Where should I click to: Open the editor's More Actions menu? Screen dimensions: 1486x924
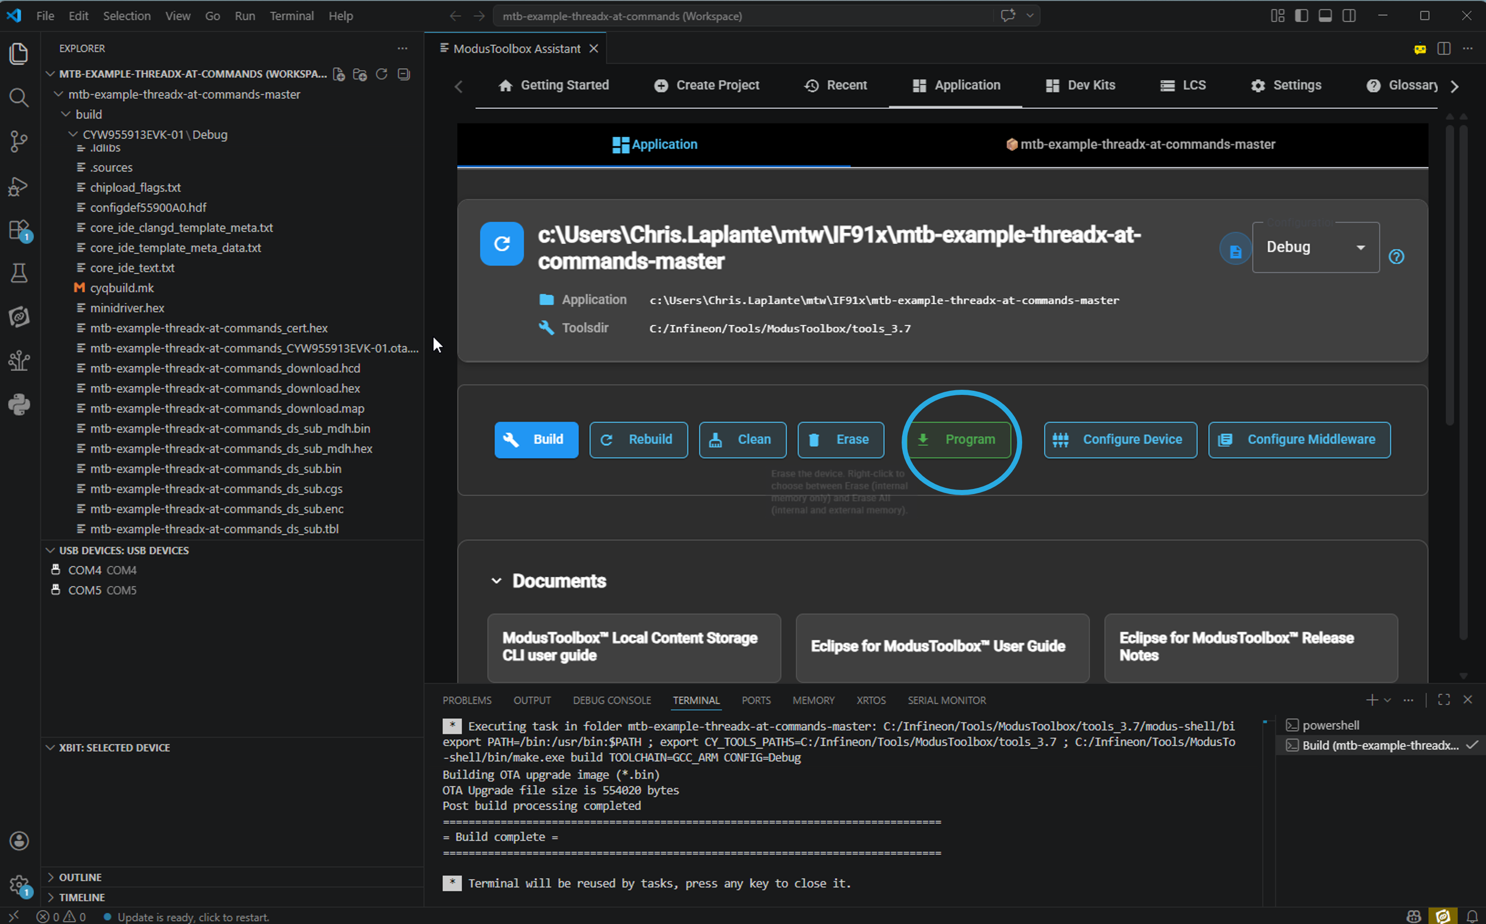(1468, 48)
